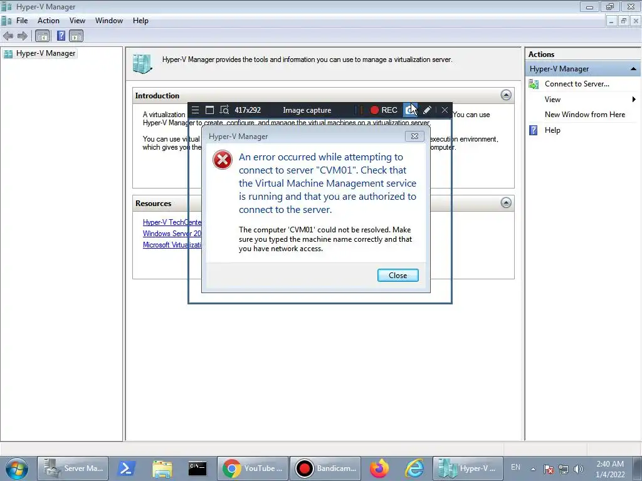Click New Window from Here action
Screen dimensions: 642x481
tap(585, 115)
